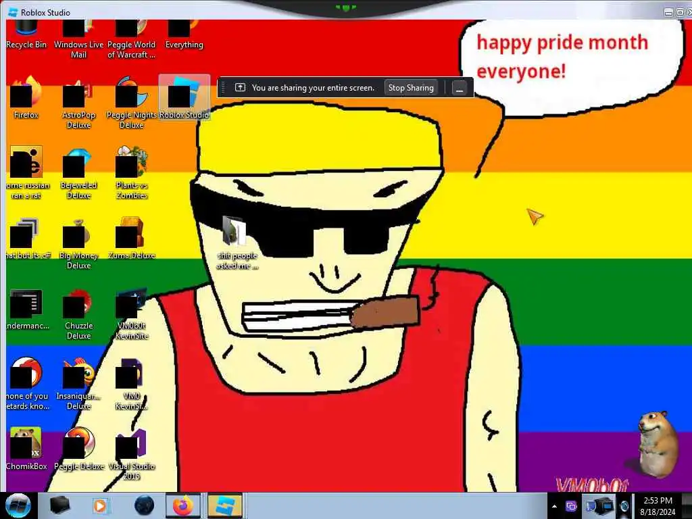Open Peggle Nights Deluxe desktop icon
692x519 pixels.
132,103
